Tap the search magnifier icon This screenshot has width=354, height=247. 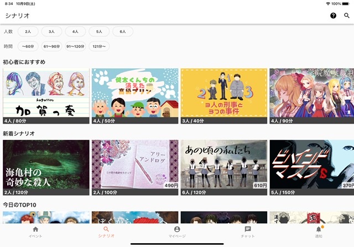coord(347,15)
